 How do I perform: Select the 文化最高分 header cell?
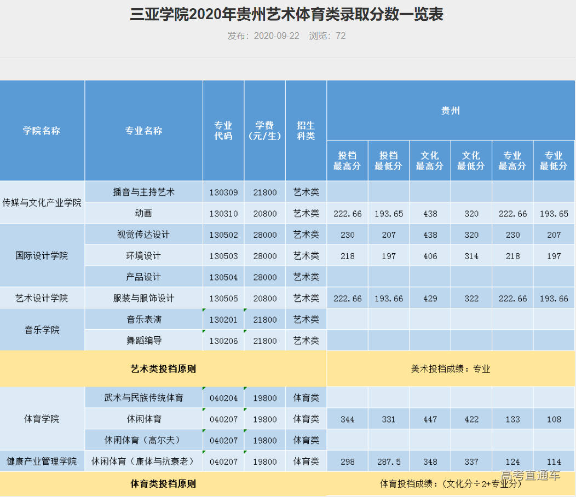(x=430, y=160)
